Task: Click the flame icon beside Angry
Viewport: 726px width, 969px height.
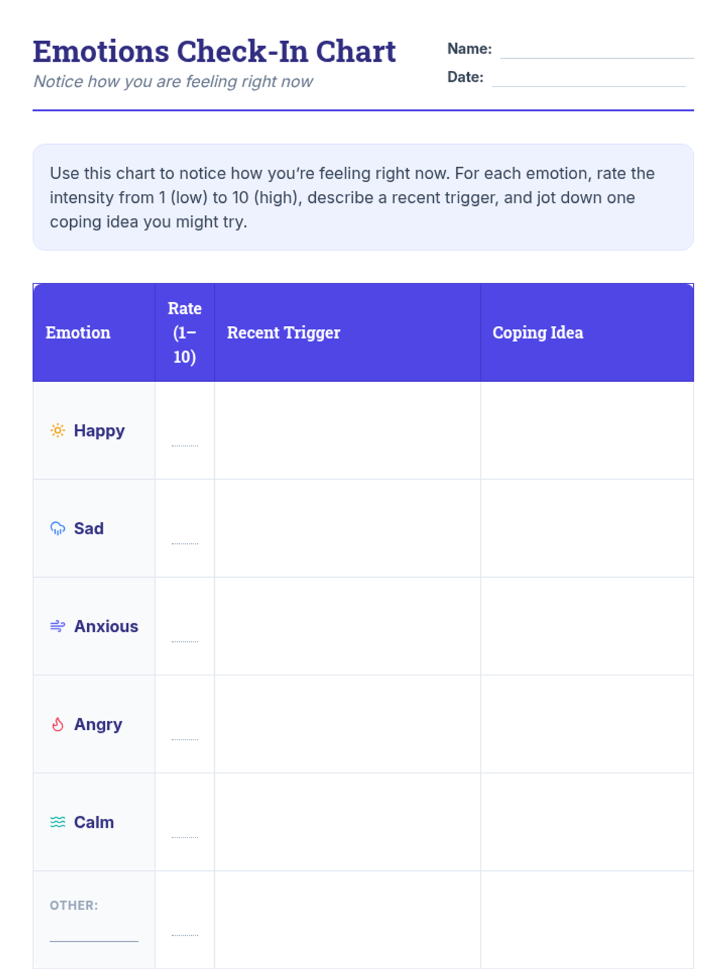Action: [x=57, y=724]
